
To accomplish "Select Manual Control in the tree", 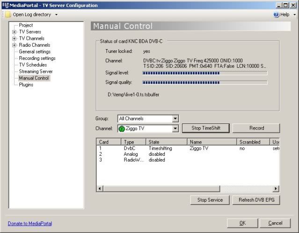I will coord(34,78).
